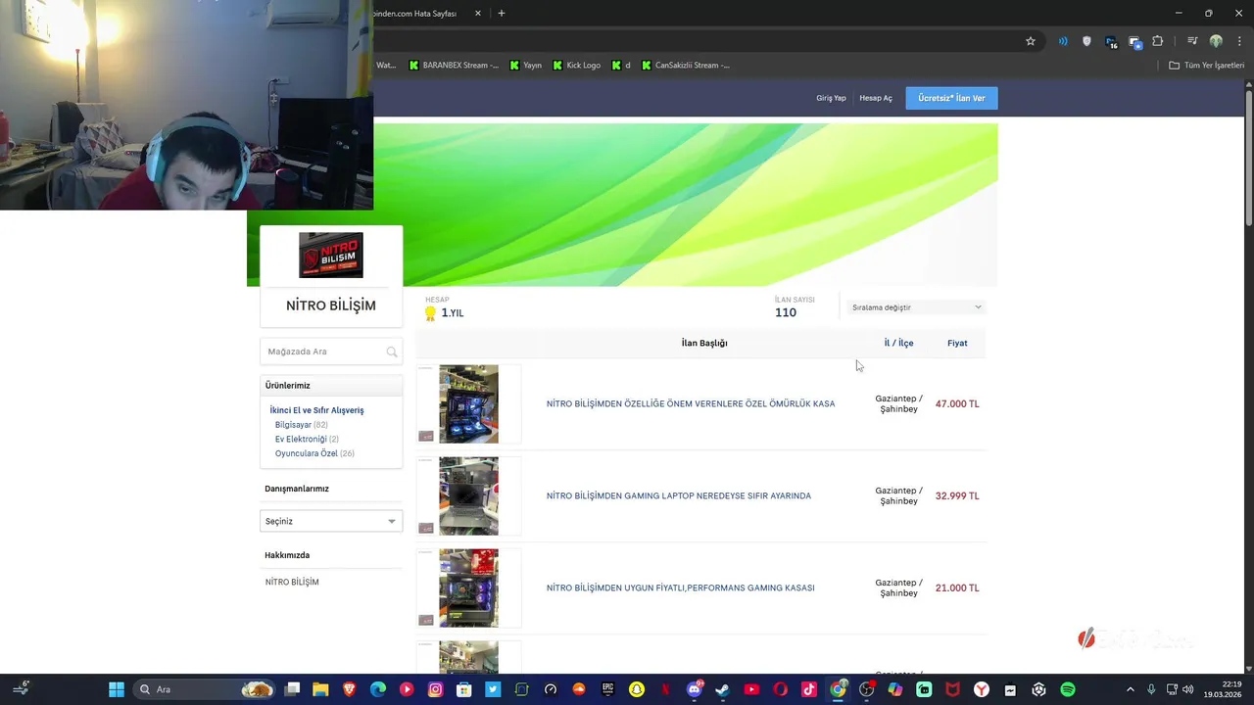The height and width of the screenshot is (705, 1254).
Task: Open the ÖZEL ÖMÜRLÜK KASA listing
Action: tap(691, 403)
